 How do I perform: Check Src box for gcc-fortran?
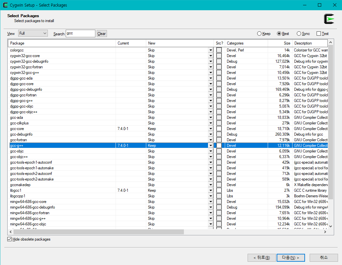pyautogui.click(x=219, y=140)
